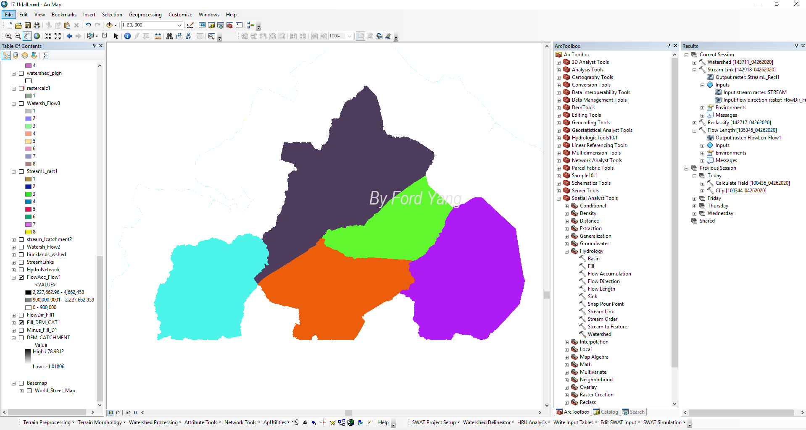This screenshot has width=806, height=430.
Task: Zoom to full extent globe icon
Action: coord(37,36)
